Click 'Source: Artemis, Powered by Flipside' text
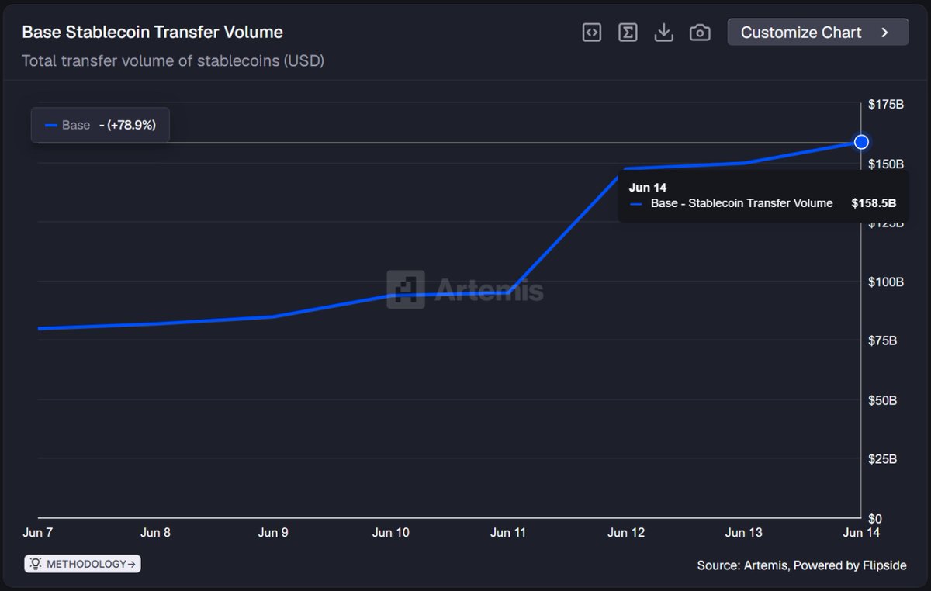The image size is (931, 591). click(801, 565)
